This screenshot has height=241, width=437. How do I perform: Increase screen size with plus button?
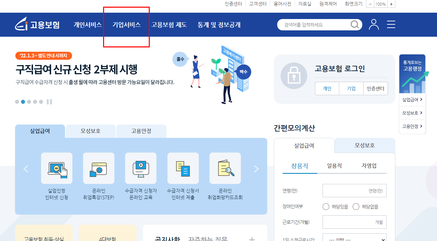(x=391, y=4)
